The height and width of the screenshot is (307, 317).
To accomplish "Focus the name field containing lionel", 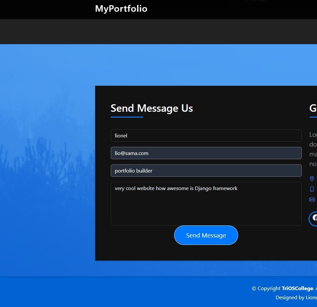I will [x=206, y=135].
